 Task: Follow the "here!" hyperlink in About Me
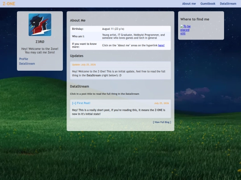tap(161, 45)
